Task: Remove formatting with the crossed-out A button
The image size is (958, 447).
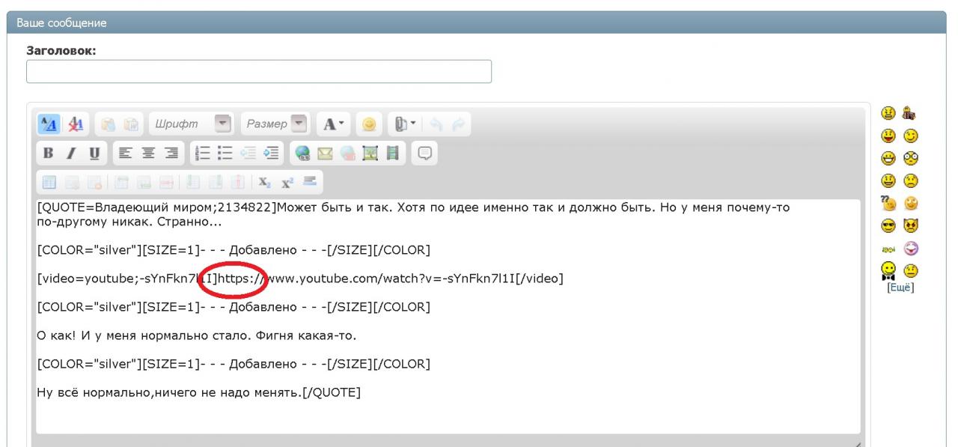Action: [x=74, y=123]
